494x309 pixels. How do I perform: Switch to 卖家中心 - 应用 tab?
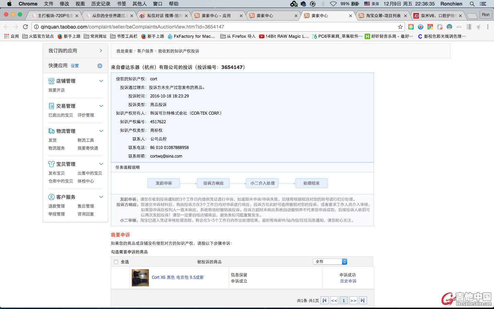click(216, 16)
